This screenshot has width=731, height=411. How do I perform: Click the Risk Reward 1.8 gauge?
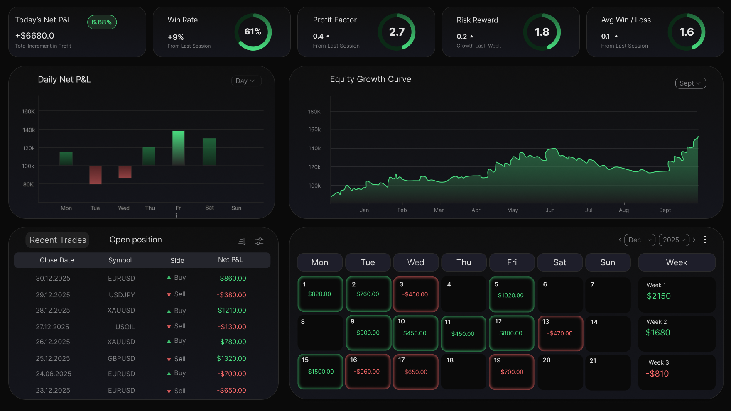(542, 32)
